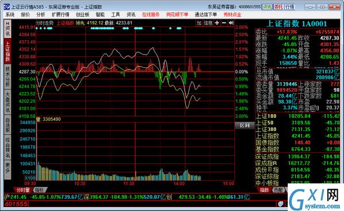Open the 资讯 menu in the menu bar
The height and width of the screenshot is (211, 344).
point(131,15)
